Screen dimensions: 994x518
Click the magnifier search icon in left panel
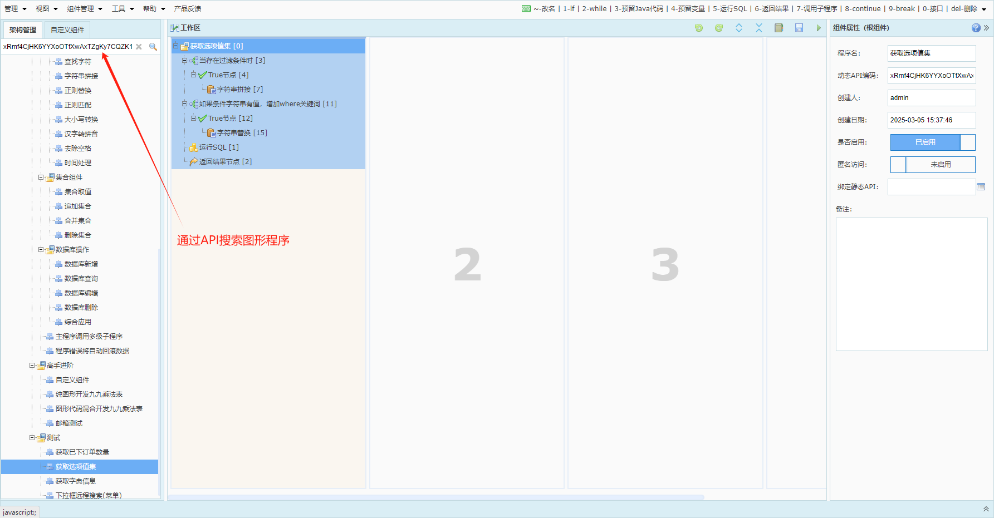[x=153, y=47]
